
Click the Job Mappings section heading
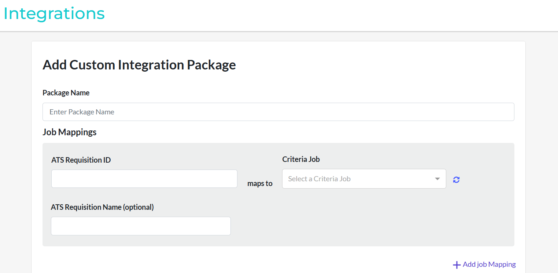[x=69, y=132]
